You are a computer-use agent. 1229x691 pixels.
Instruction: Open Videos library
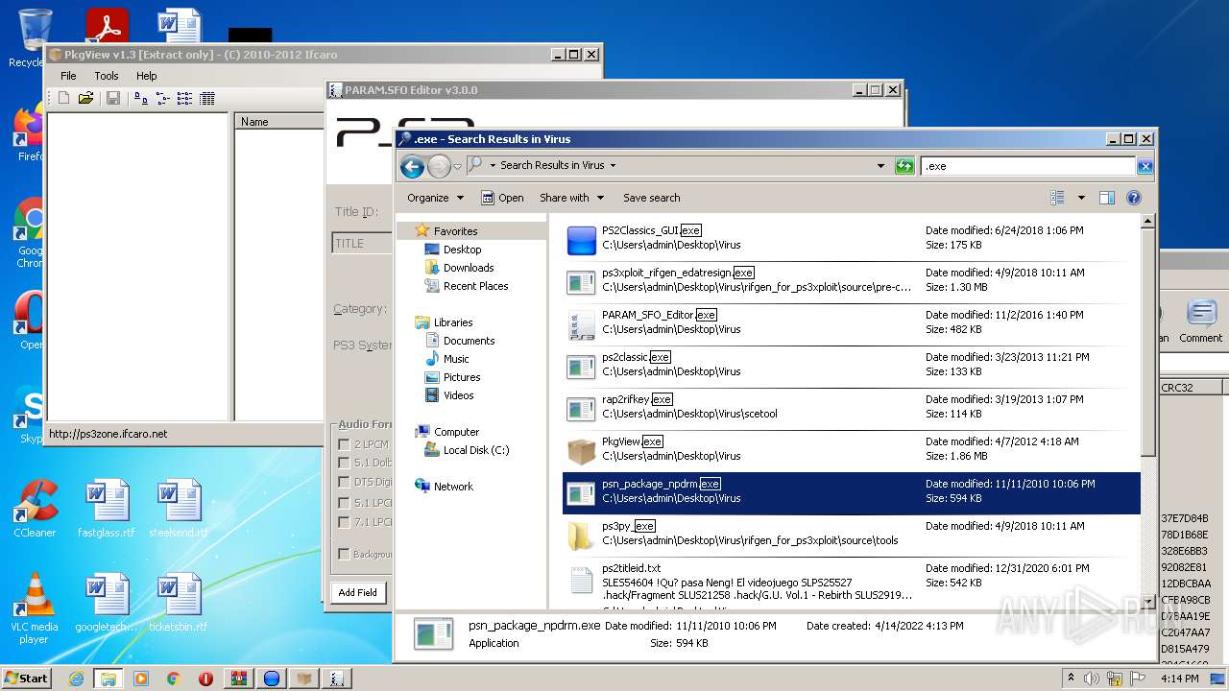(458, 395)
